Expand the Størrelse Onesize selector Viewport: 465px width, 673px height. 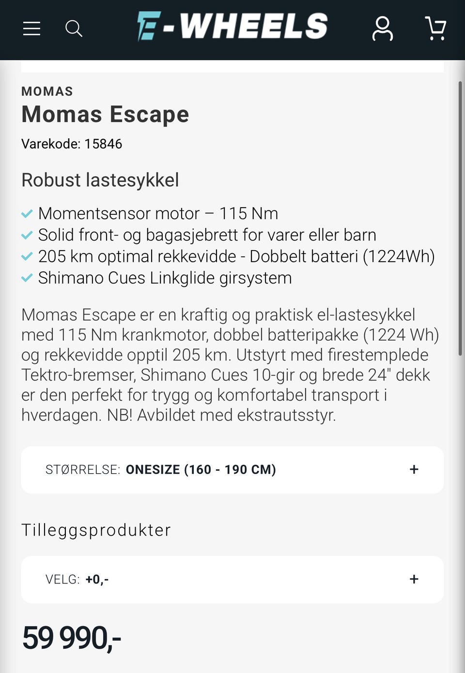(232, 470)
